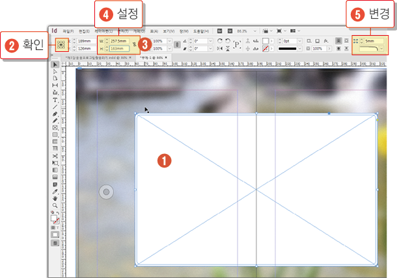Open corner shape dropdown
The width and height of the screenshot is (397, 278).
(x=381, y=48)
